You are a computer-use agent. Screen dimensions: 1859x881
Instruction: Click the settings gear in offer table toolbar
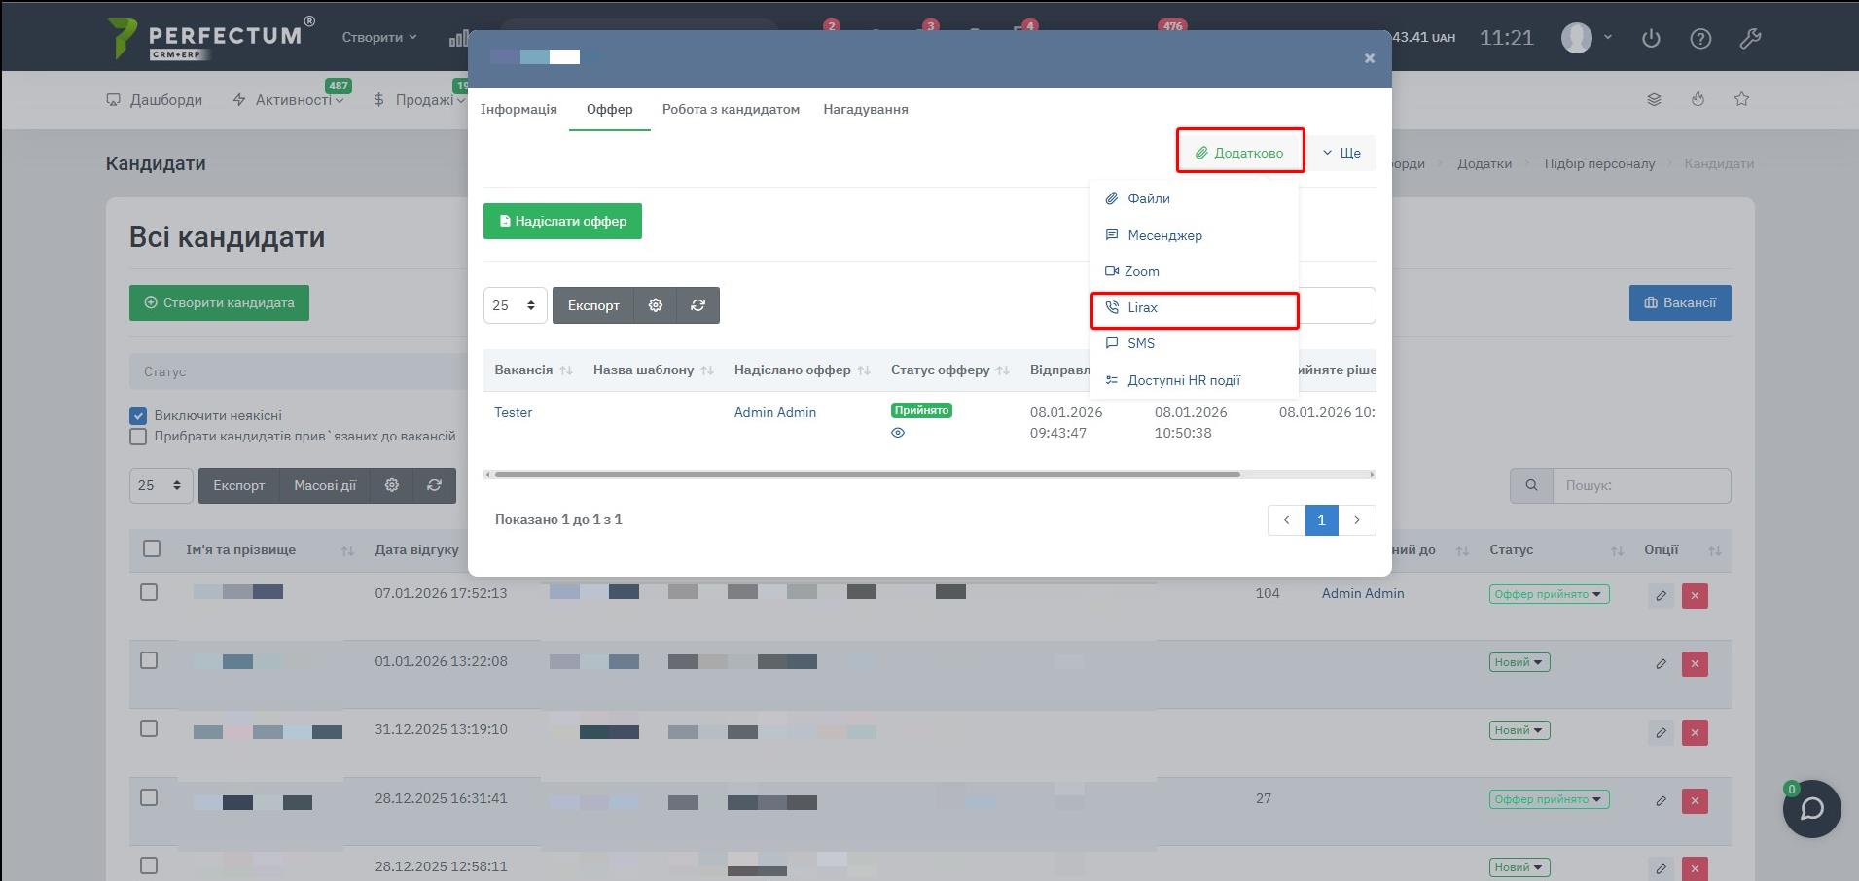(656, 305)
